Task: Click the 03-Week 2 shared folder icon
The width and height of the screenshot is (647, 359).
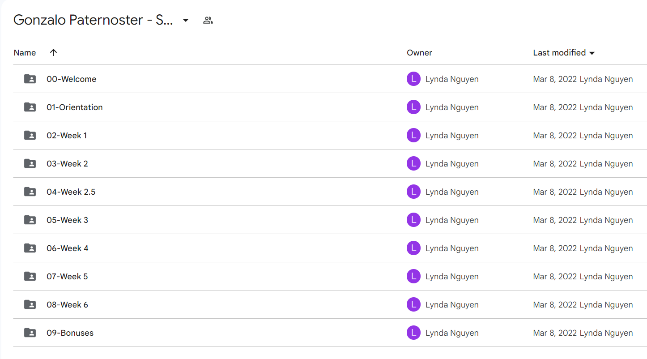Action: pos(30,163)
